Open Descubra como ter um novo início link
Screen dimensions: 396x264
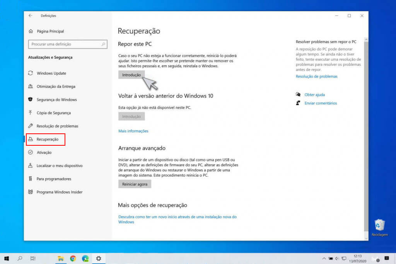(x=177, y=219)
